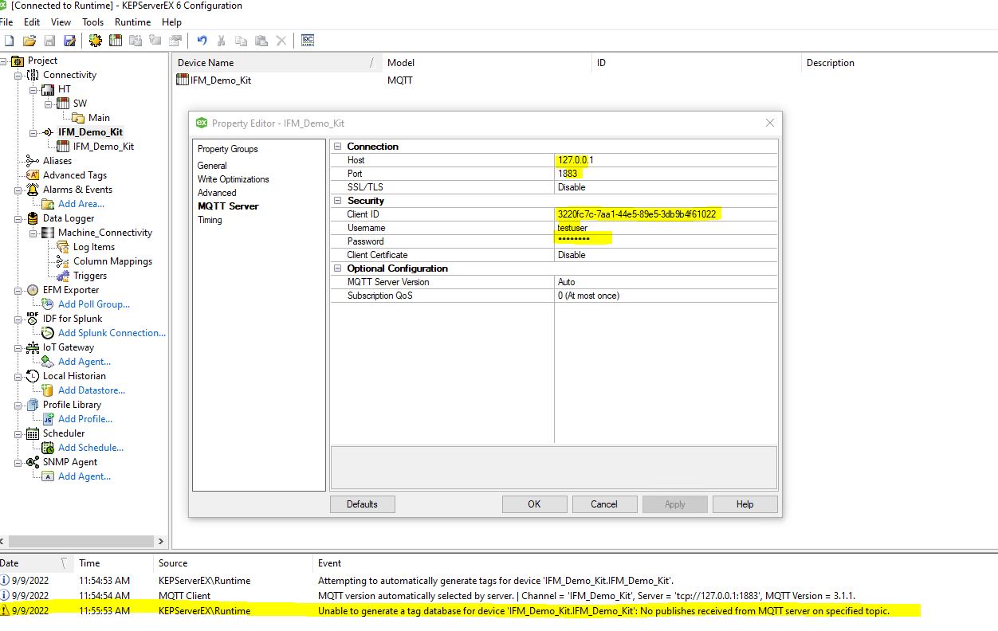Click the Local Historian clock icon
Image resolution: width=998 pixels, height=631 pixels.
33,376
